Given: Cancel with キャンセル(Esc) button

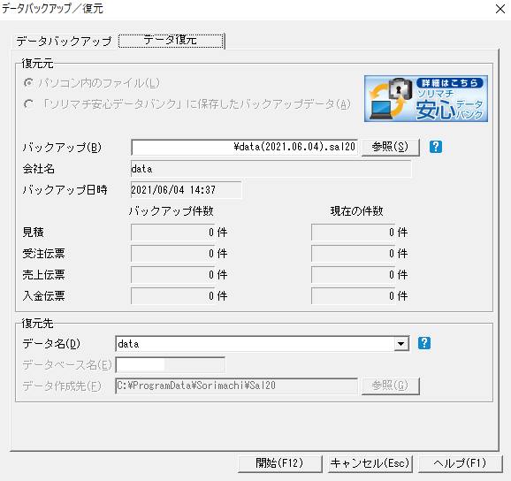Looking at the screenshot, I should coord(370,463).
